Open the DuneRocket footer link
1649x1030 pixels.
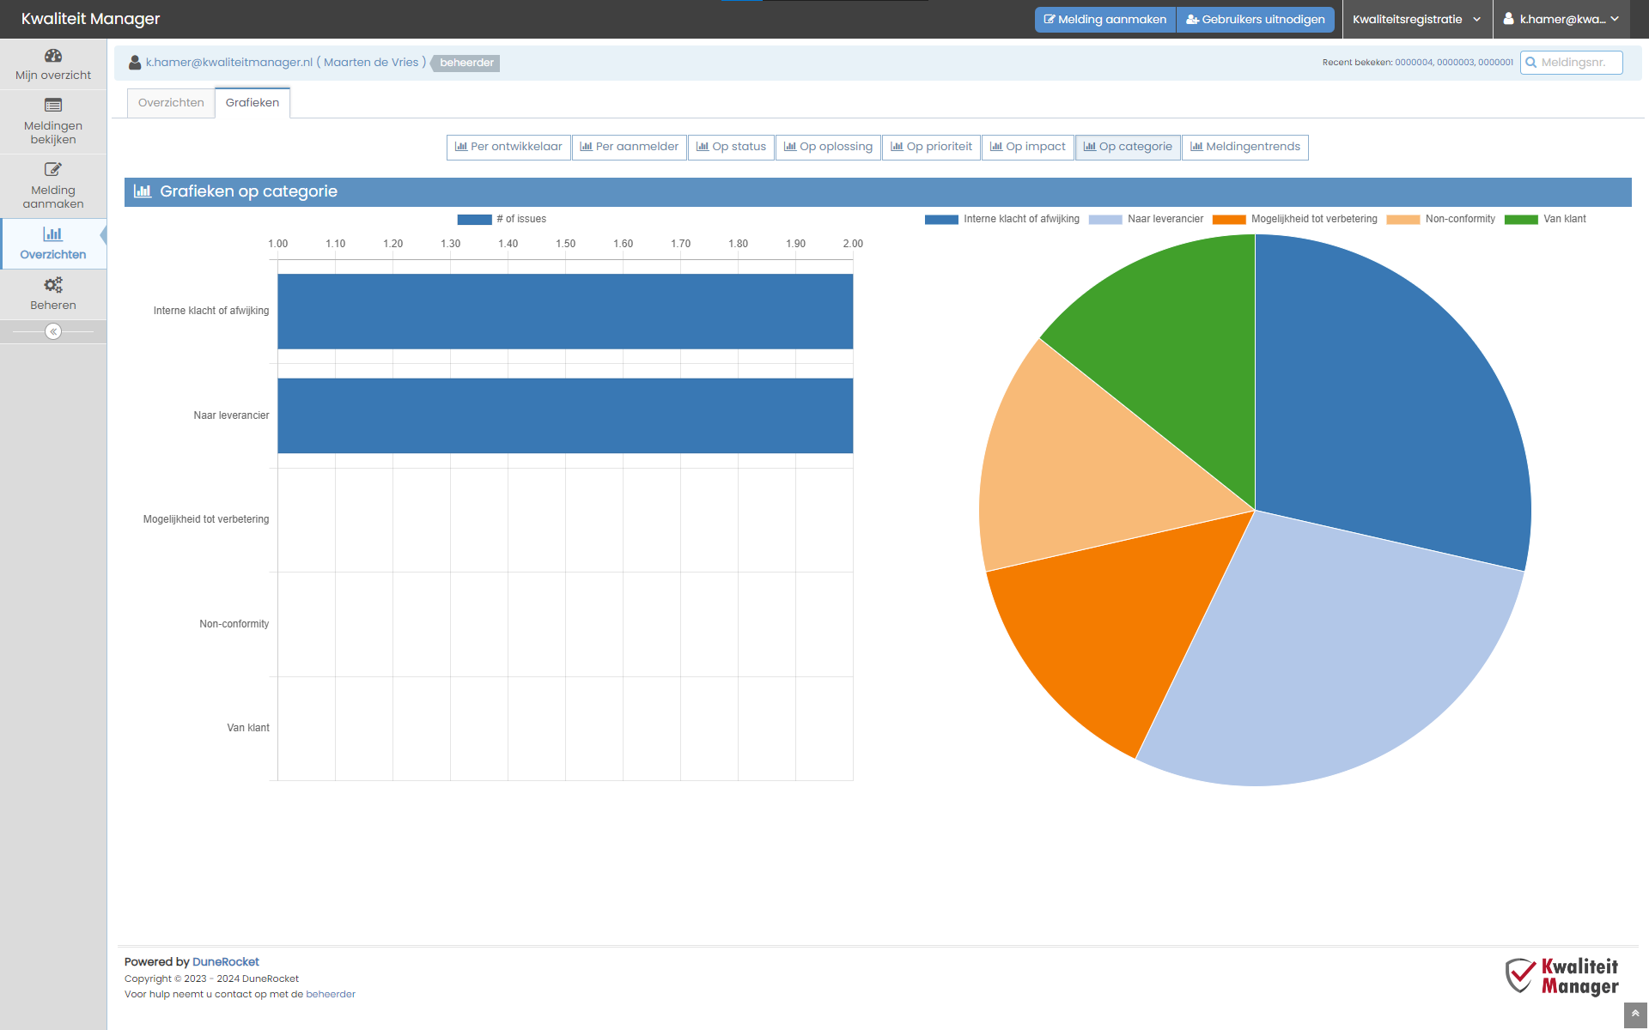coord(225,962)
